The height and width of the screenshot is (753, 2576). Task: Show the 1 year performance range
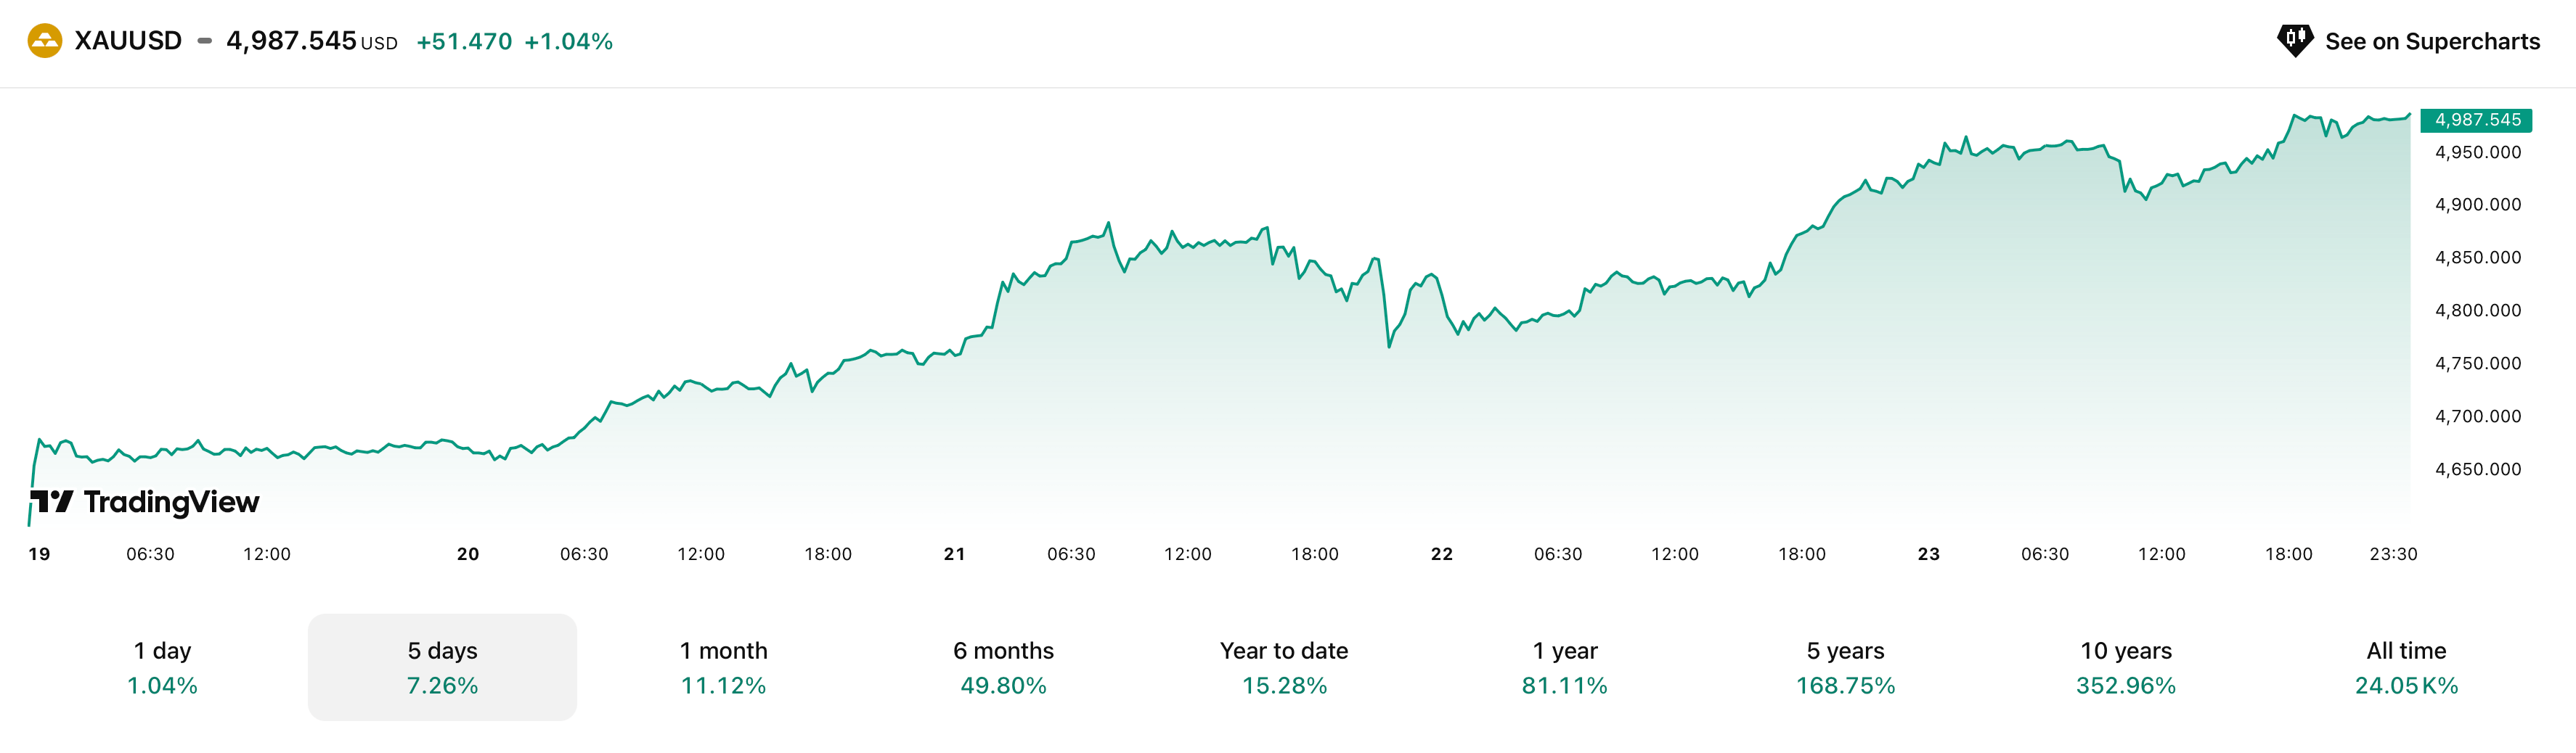[1565, 667]
